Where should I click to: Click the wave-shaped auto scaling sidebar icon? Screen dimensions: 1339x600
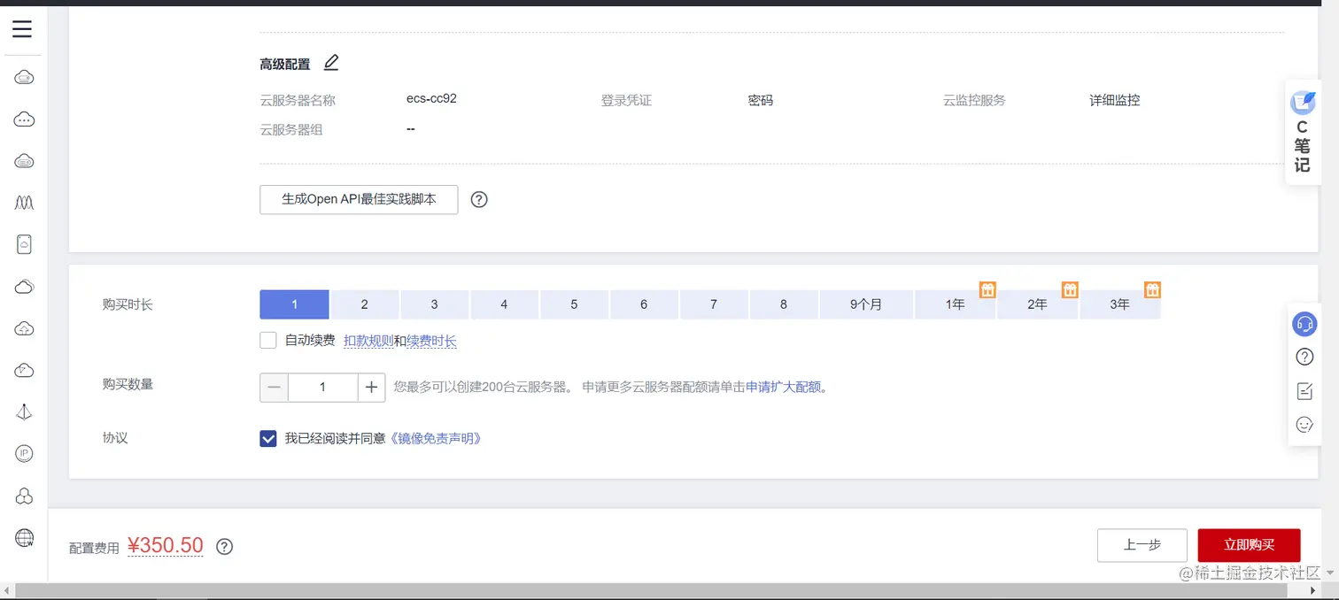tap(24, 203)
